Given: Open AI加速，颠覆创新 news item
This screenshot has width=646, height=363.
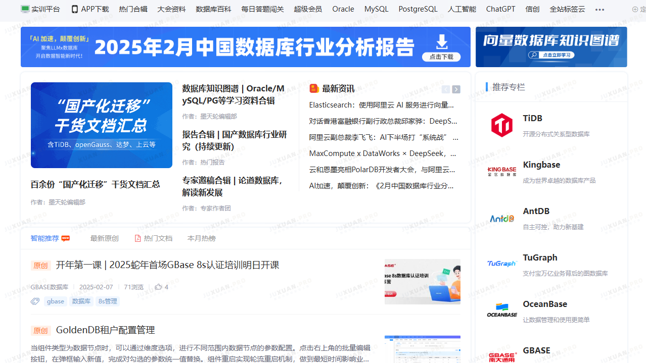Looking at the screenshot, I should coord(382,186).
